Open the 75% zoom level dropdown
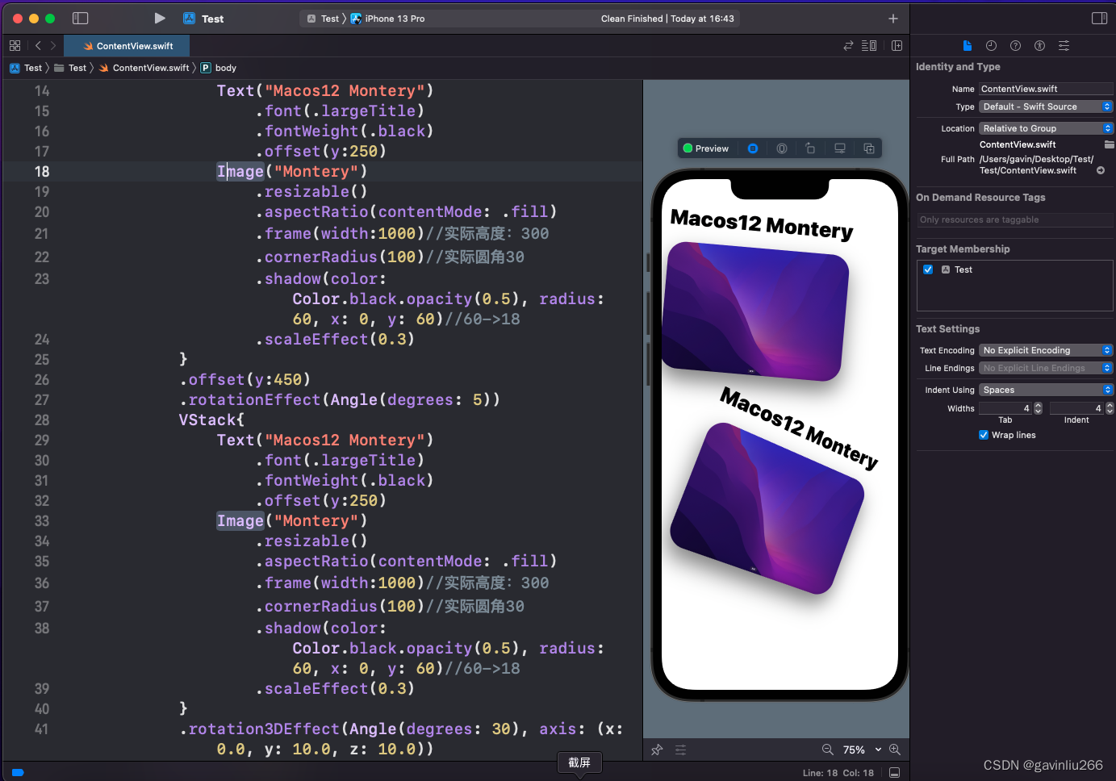Image resolution: width=1116 pixels, height=781 pixels. (x=862, y=750)
